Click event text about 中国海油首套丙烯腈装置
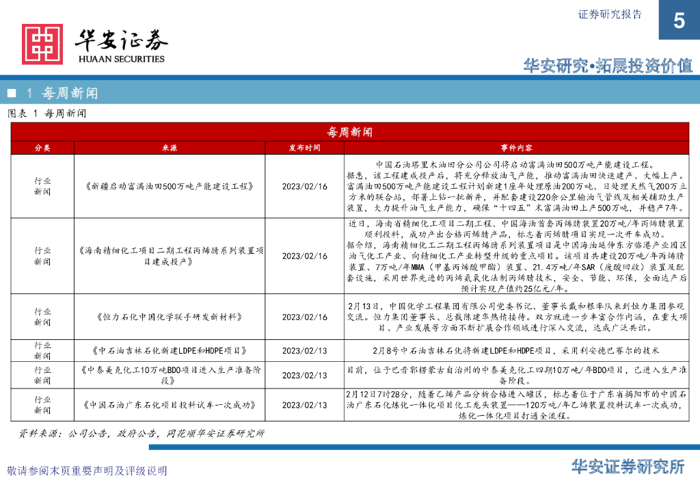The image size is (700, 485). click(x=517, y=256)
